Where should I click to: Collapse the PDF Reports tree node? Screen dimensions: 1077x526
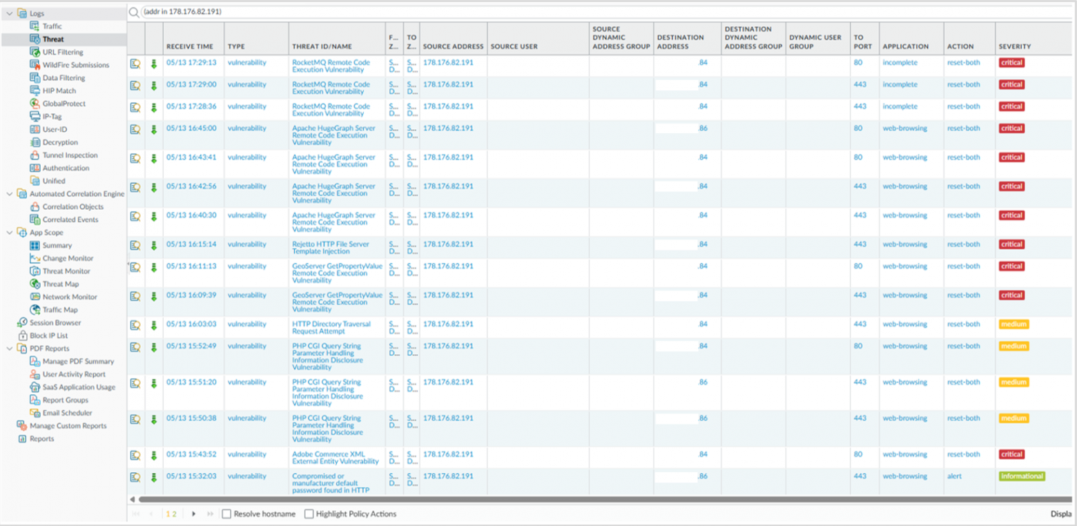click(10, 349)
